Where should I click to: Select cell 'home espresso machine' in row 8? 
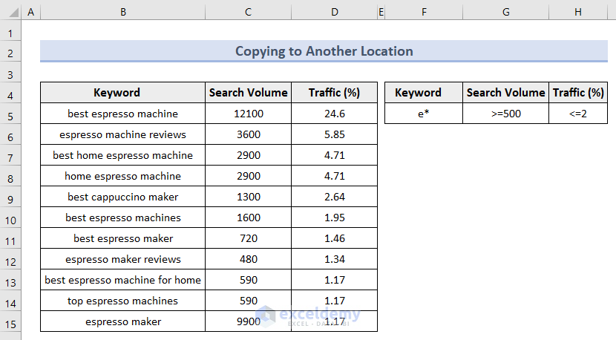coord(122,176)
